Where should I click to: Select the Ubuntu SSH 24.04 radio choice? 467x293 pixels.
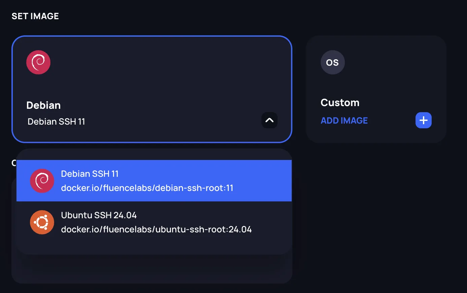click(x=154, y=222)
